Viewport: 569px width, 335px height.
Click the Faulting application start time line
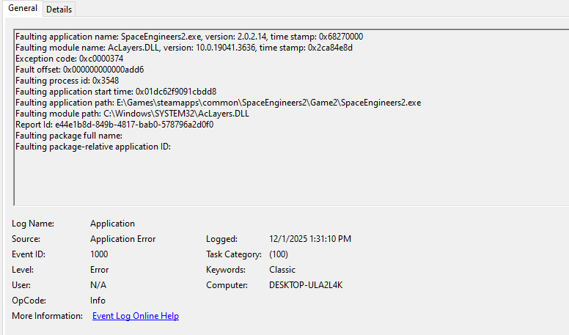pyautogui.click(x=115, y=92)
